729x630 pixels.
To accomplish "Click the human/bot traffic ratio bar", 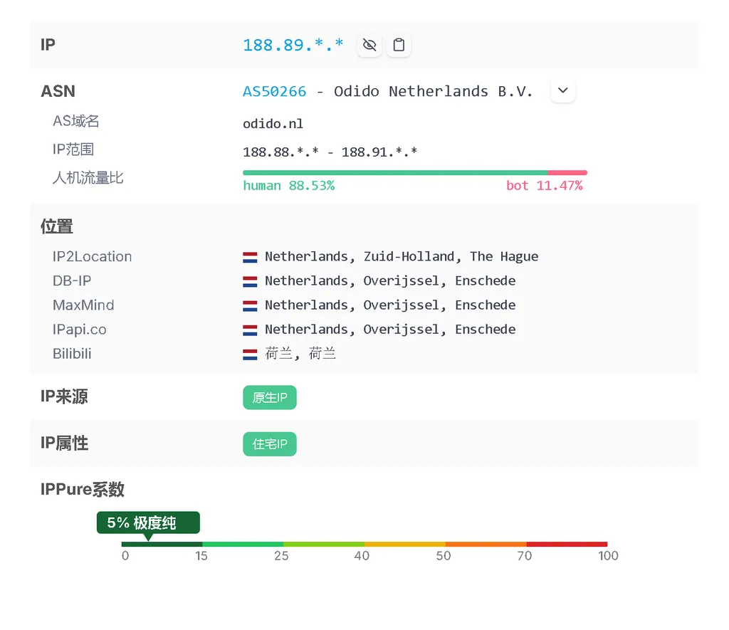I will pyautogui.click(x=414, y=172).
